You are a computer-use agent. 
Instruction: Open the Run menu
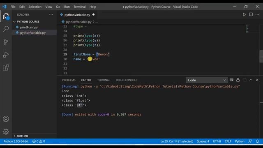point(67,7)
